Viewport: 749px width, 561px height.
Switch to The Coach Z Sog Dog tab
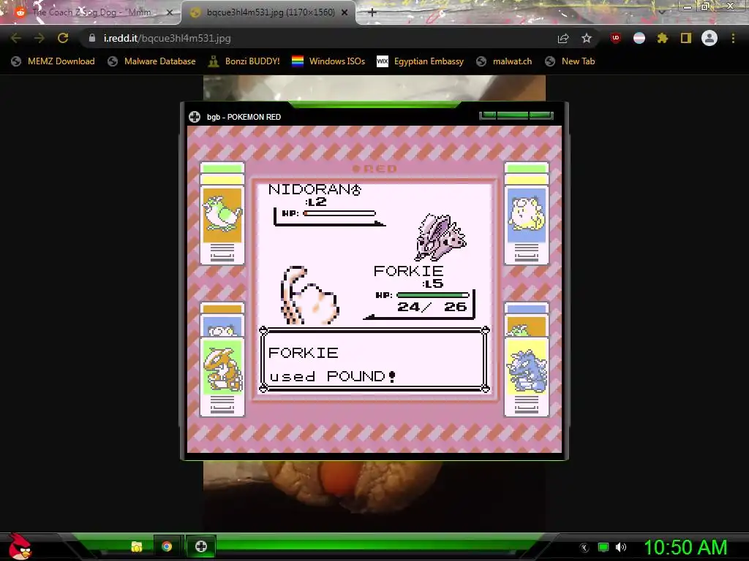coord(91,12)
